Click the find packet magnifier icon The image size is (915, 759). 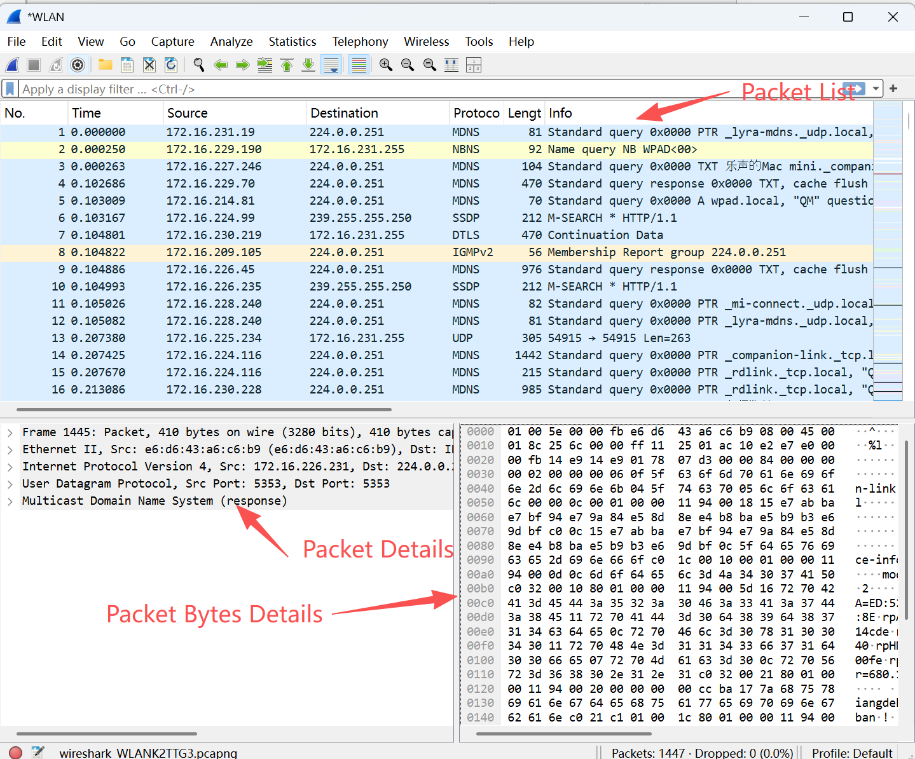click(x=199, y=65)
